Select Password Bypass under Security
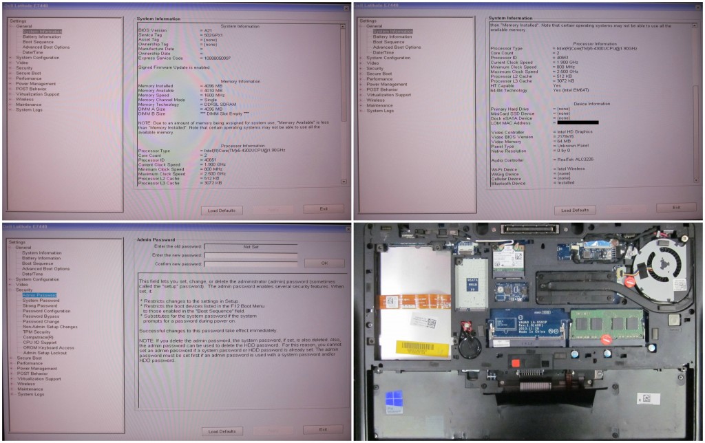This screenshot has width=705, height=443. pos(41,316)
